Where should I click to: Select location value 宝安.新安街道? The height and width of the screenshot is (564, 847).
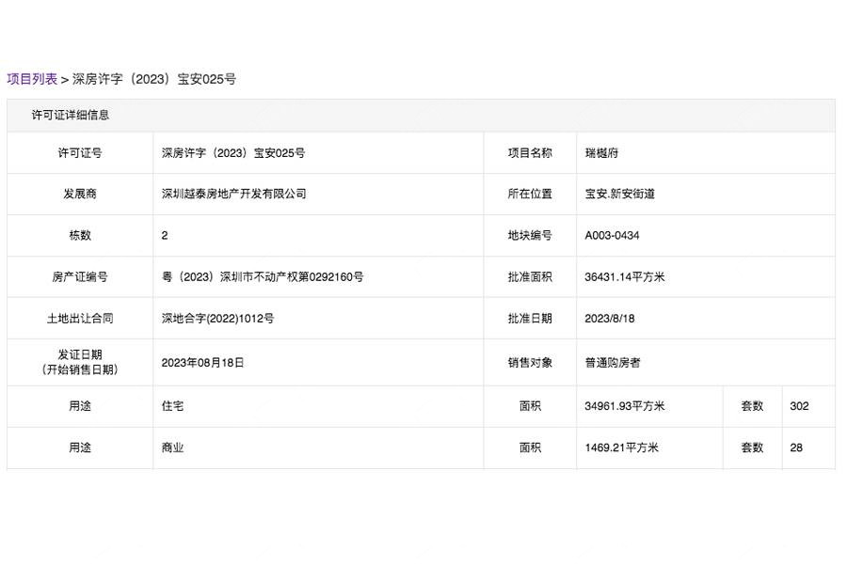[x=619, y=194]
